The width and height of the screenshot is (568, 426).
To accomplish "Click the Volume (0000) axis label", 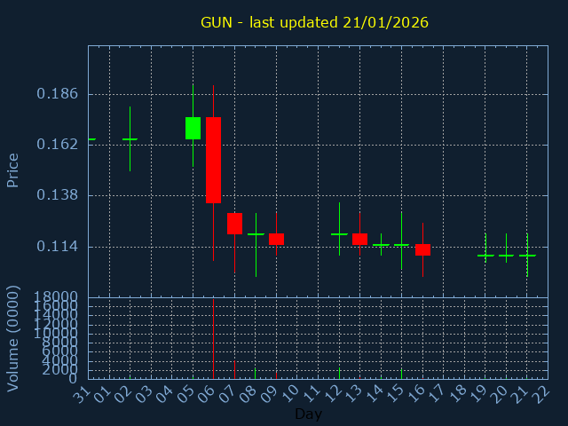I will tap(13, 338).
